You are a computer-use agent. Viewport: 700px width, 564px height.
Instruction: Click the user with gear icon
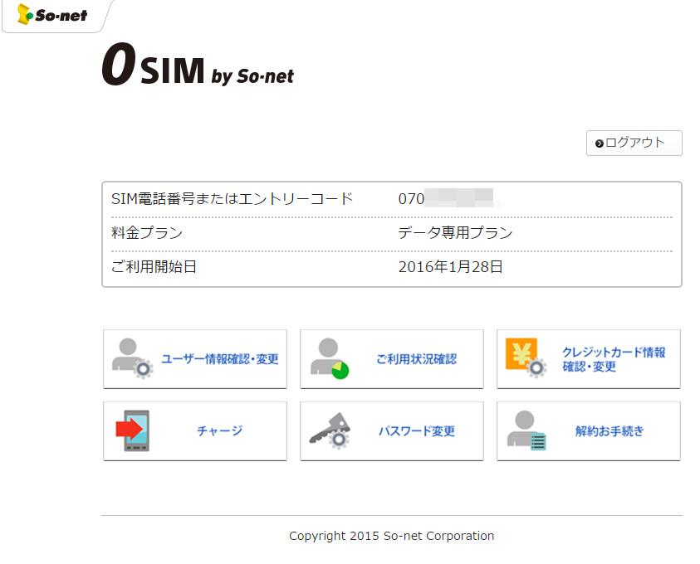(x=132, y=358)
